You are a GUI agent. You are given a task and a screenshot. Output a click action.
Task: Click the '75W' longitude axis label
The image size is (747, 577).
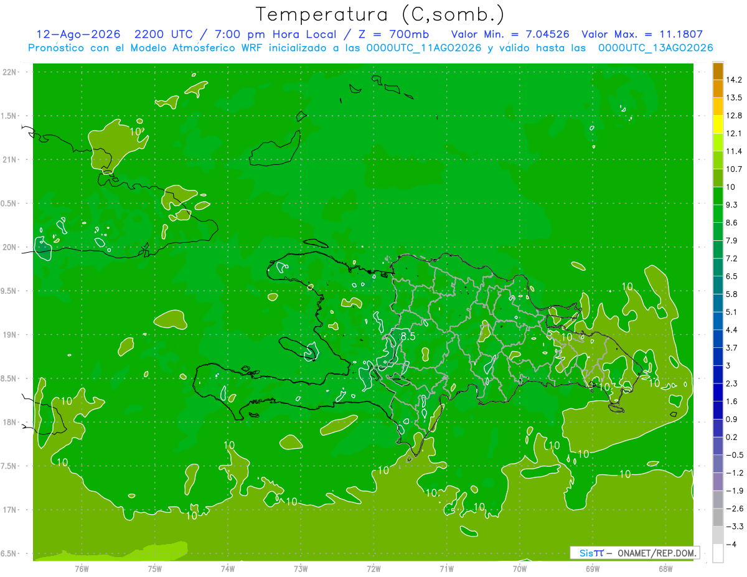coord(155,569)
